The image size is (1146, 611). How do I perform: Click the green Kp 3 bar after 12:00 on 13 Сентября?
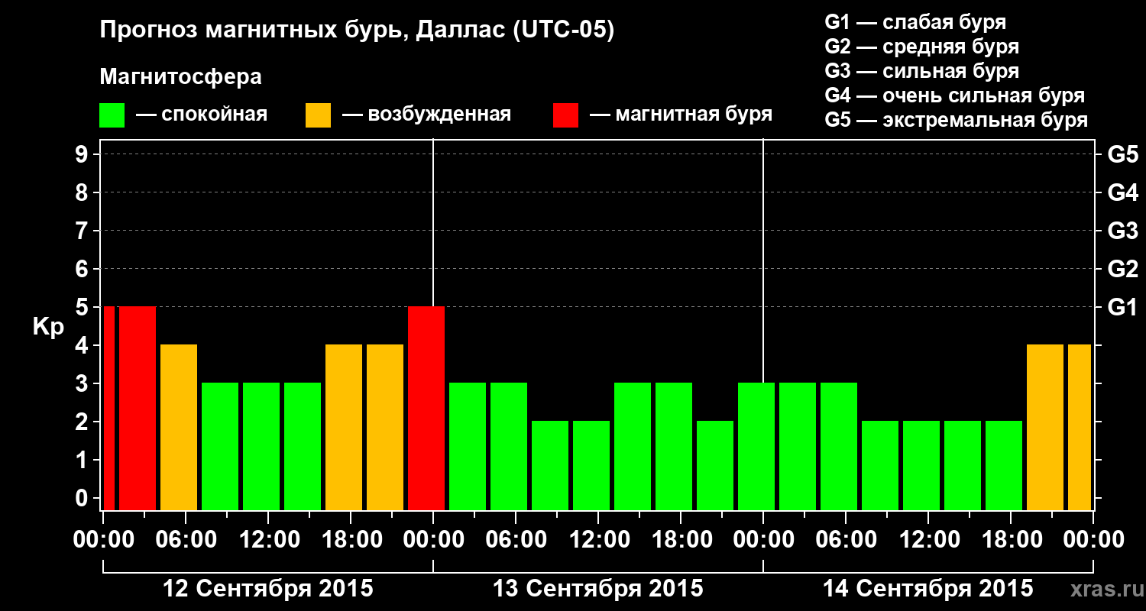(633, 446)
